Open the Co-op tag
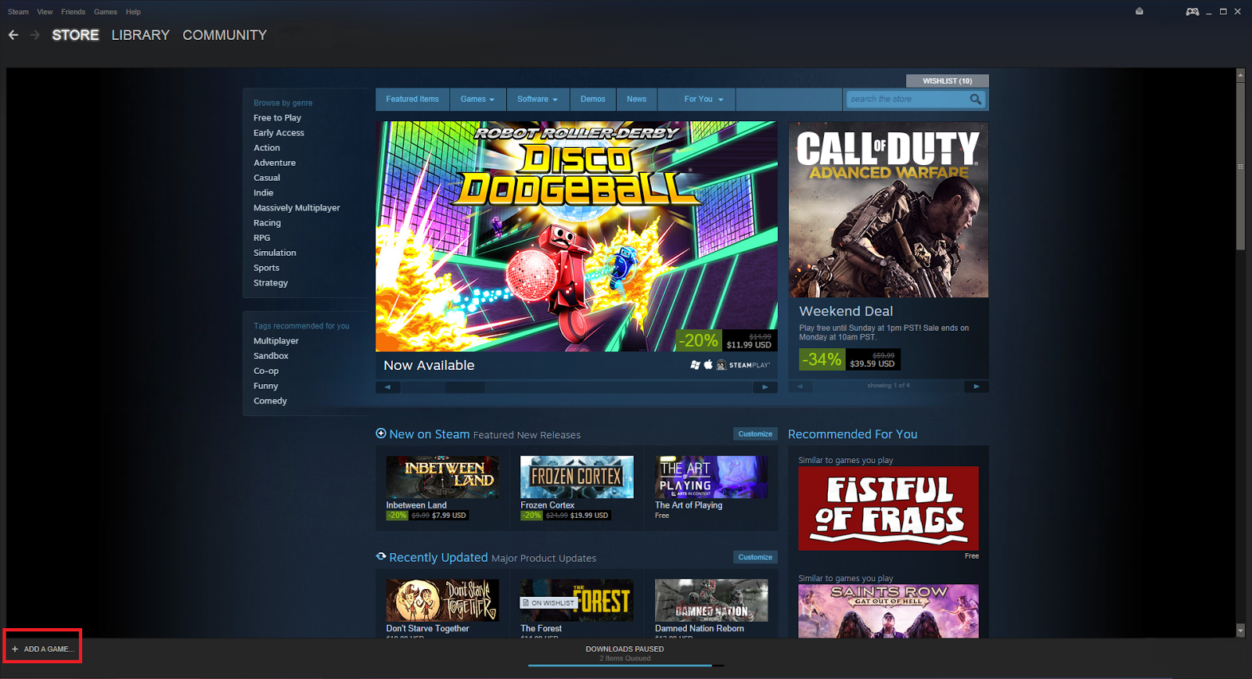 point(266,371)
